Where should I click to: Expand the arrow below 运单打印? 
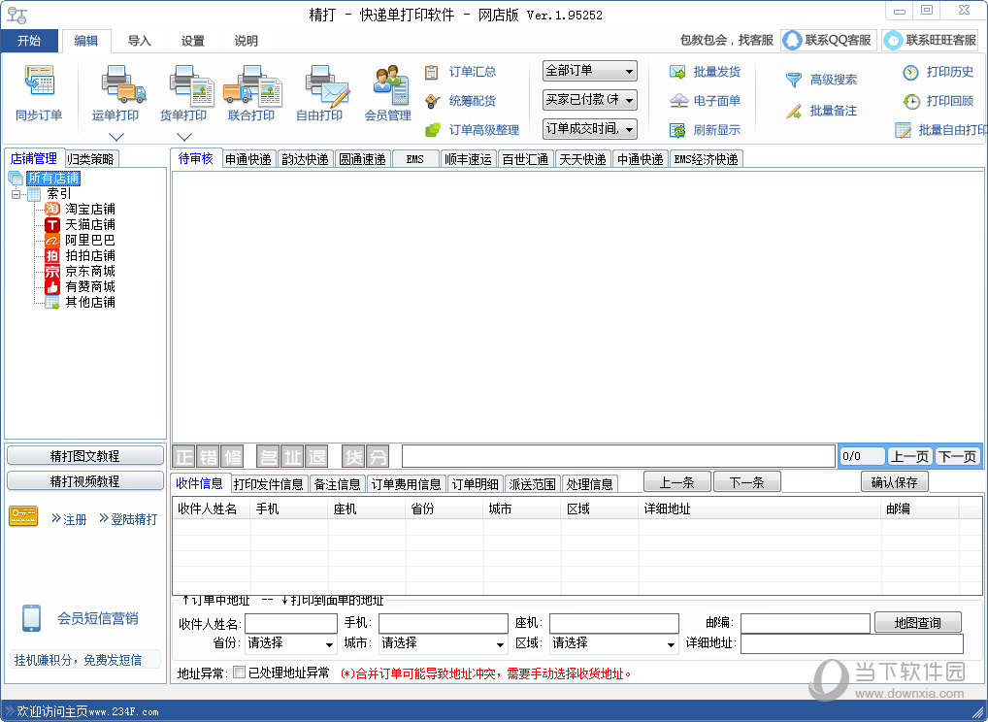[115, 137]
